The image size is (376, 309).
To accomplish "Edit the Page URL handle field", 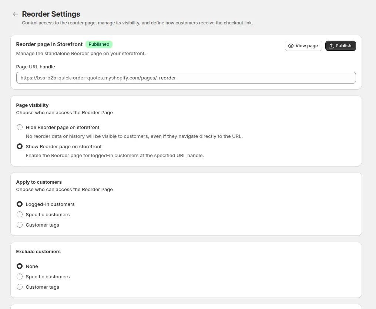I will 186,78.
